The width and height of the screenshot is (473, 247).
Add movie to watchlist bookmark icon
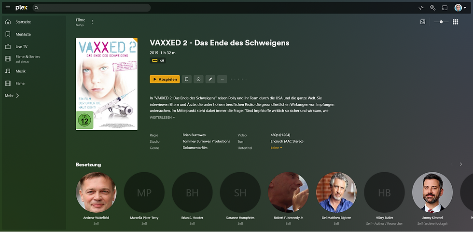pos(186,79)
